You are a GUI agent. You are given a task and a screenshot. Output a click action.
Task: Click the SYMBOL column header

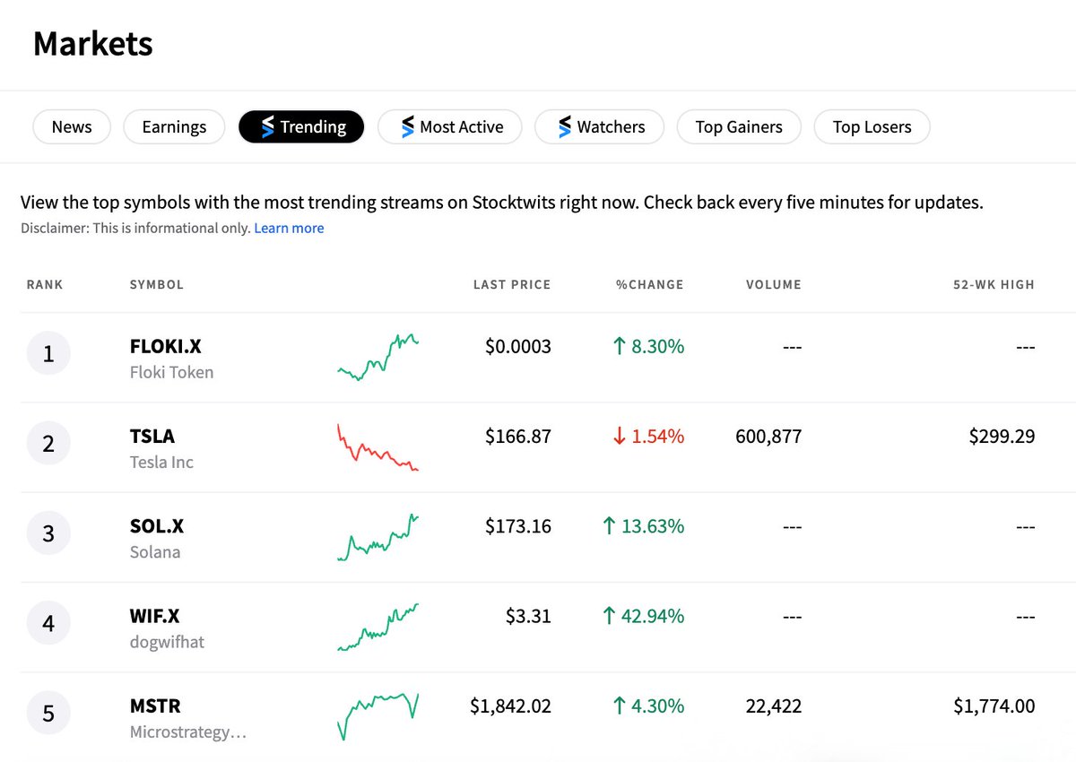[157, 284]
